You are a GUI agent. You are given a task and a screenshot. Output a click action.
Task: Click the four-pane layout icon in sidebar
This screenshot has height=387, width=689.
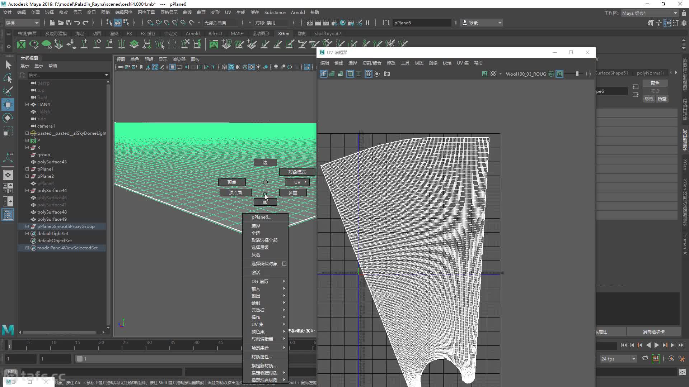(x=8, y=188)
